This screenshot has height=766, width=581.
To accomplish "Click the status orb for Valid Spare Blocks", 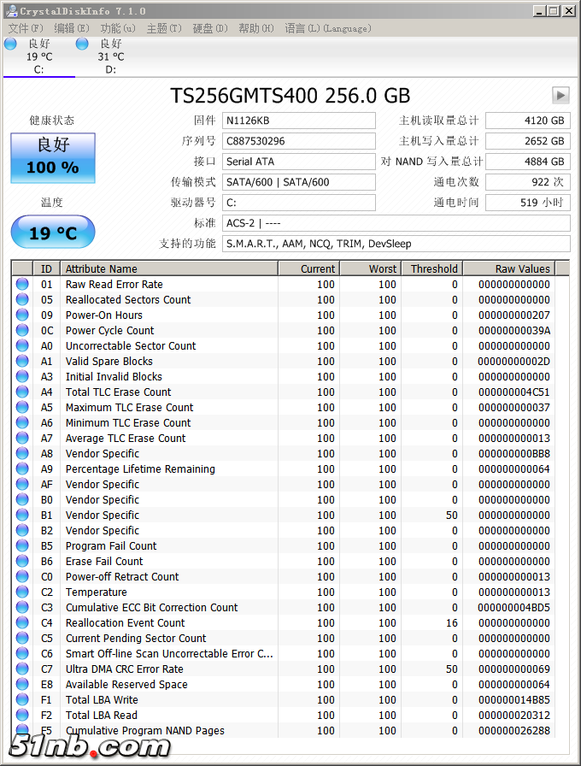I will tap(22, 361).
